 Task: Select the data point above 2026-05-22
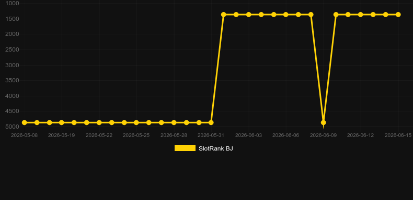[99, 122]
